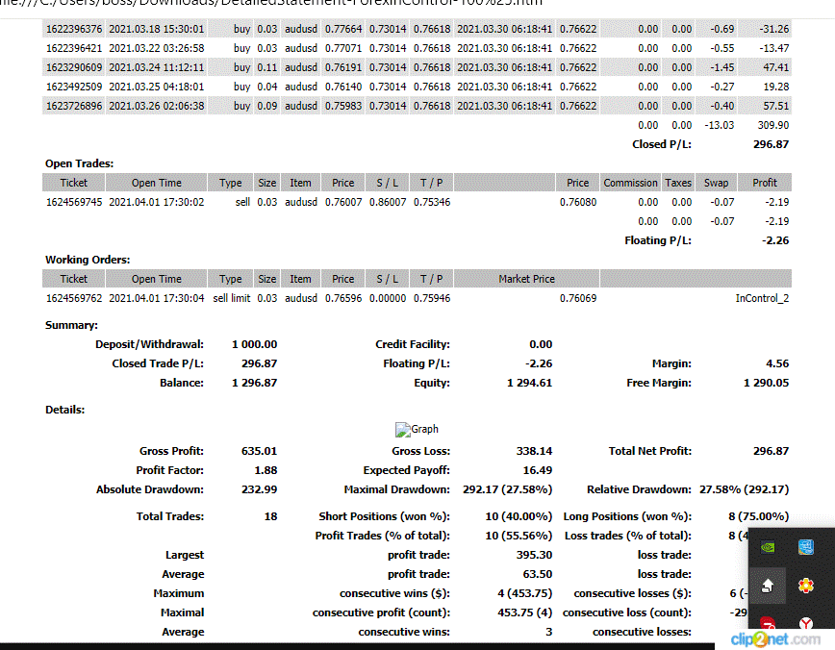Click consecutive profit value 453.75 (4)

525,612
